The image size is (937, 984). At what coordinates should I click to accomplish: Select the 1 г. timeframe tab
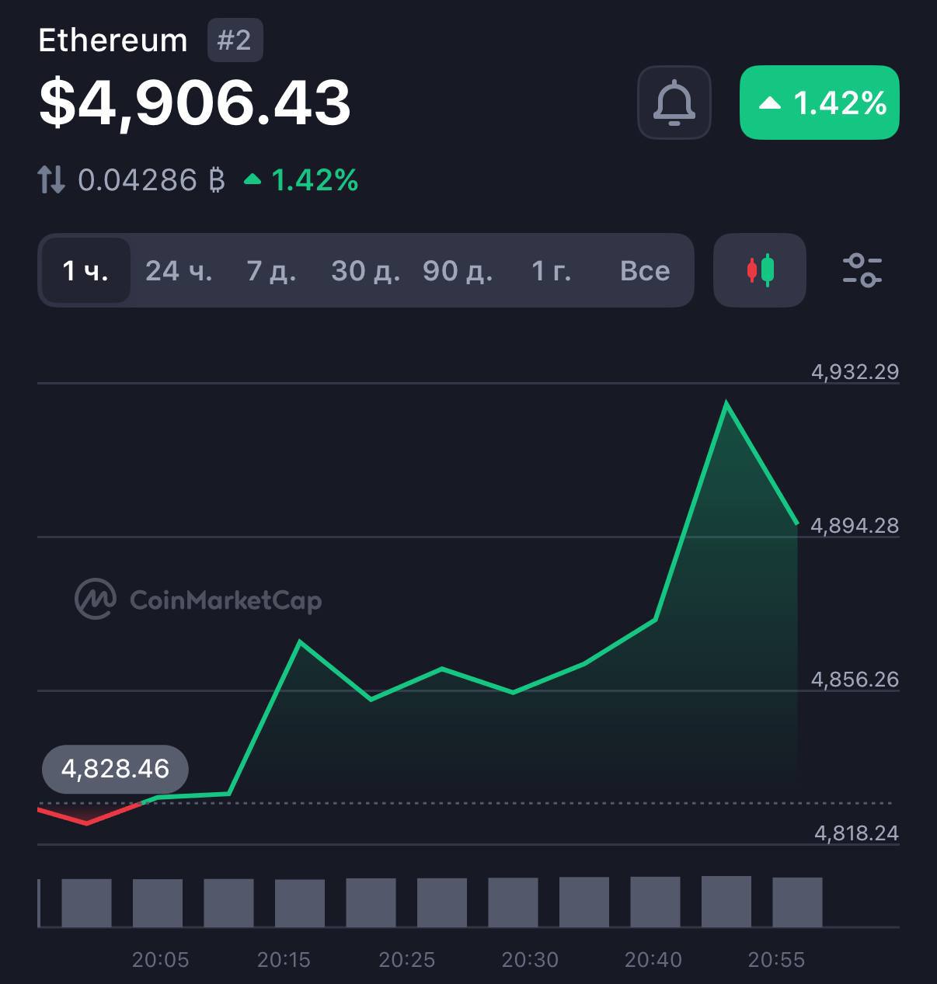[551, 270]
